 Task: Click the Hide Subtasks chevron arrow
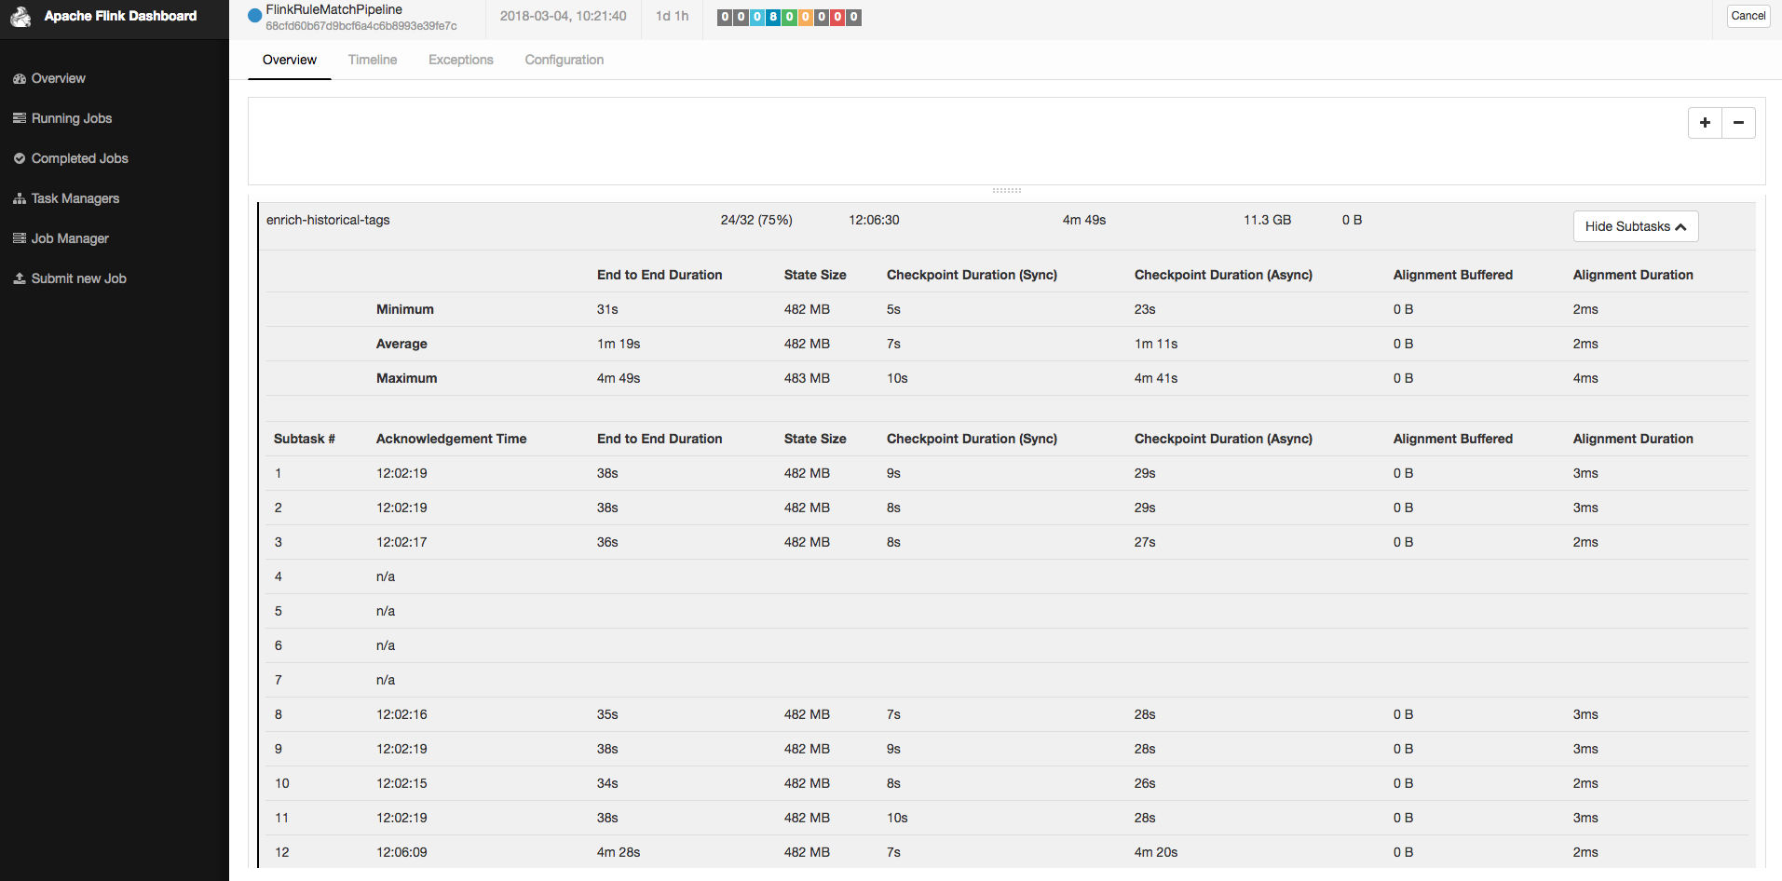(1680, 227)
